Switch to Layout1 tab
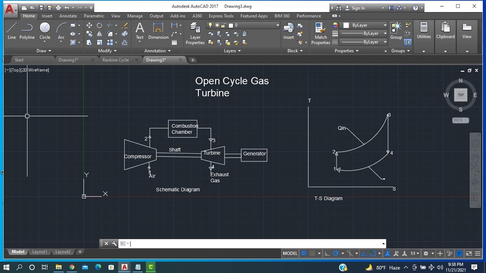The image size is (486, 273). click(x=39, y=252)
